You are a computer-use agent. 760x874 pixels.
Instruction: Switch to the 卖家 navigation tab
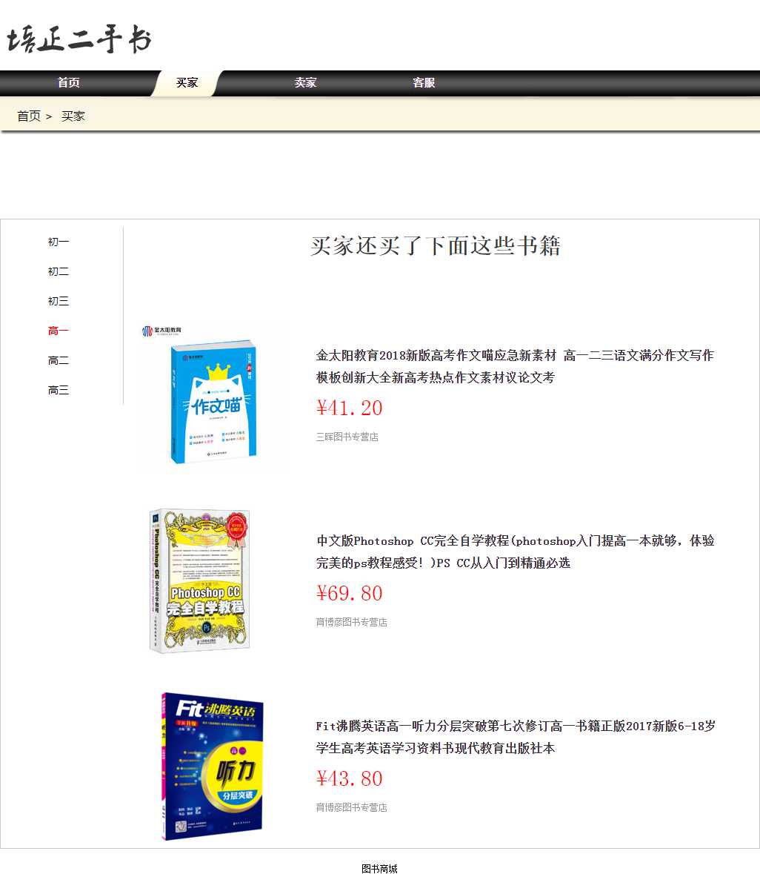click(x=305, y=83)
